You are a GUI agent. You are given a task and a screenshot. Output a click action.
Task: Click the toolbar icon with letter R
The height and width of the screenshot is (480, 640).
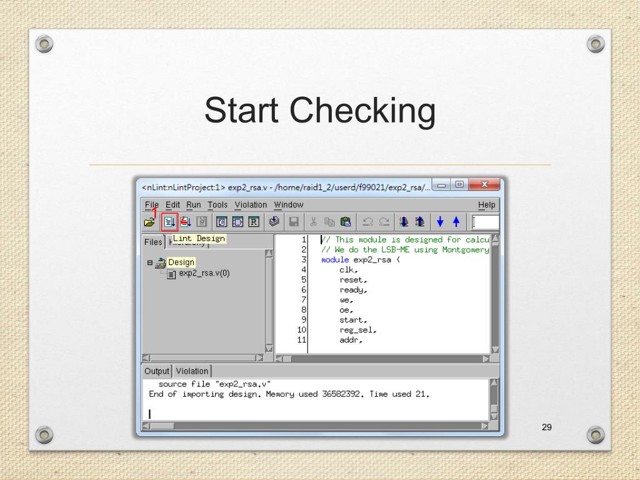254,222
